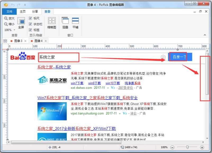Click the status bar zoom slider handle
Viewport: 212px width, 153px height.
pos(187,147)
